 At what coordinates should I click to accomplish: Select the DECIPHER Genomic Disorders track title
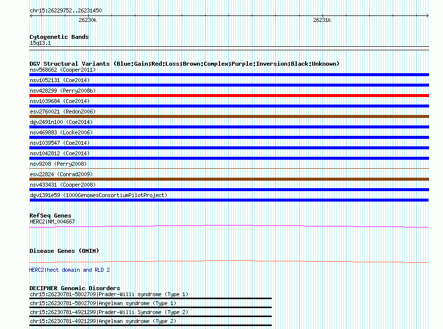[75, 288]
